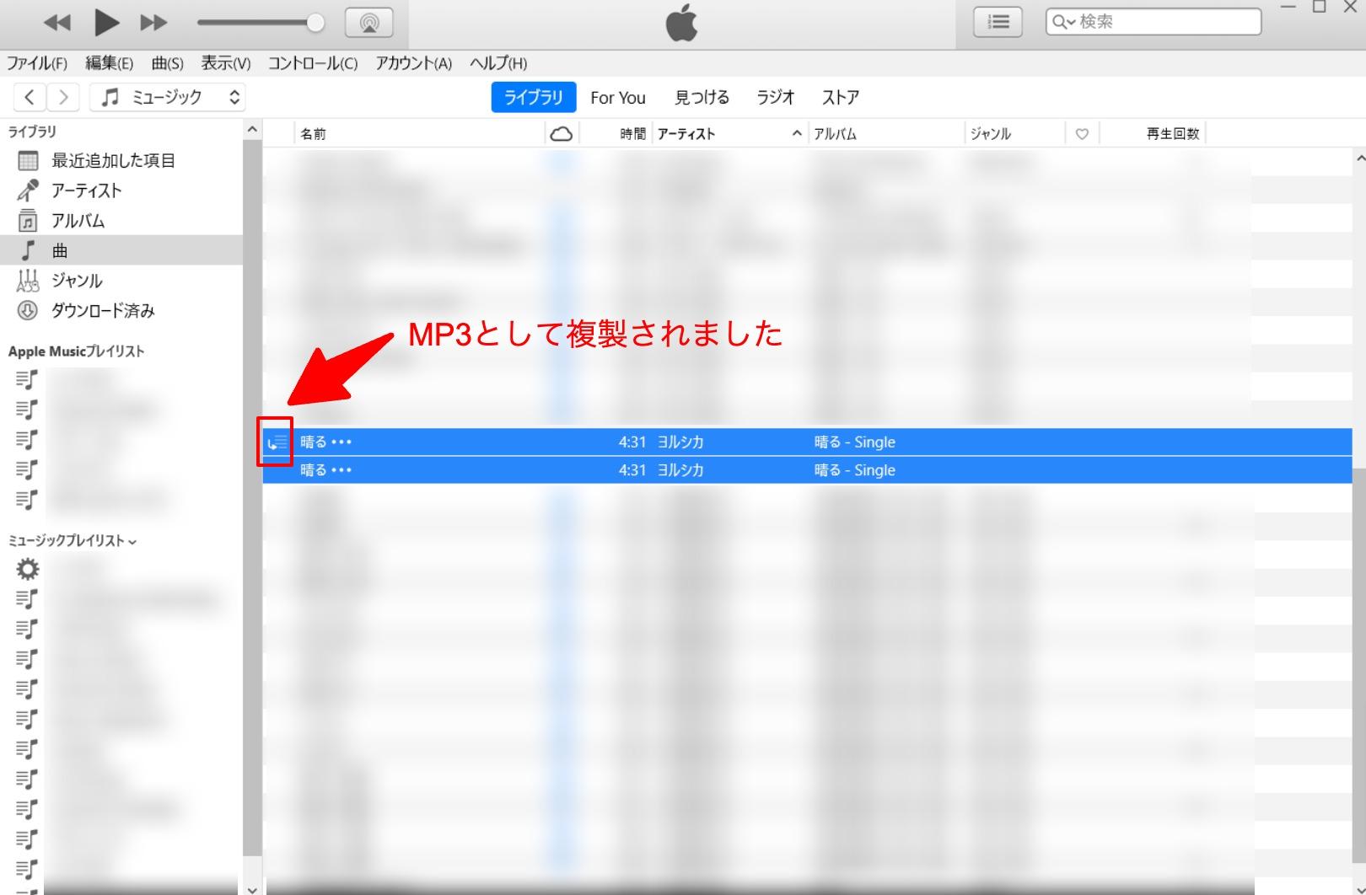Click the Apple Musicプレイリスト section header
The image size is (1366, 895).
[77, 351]
